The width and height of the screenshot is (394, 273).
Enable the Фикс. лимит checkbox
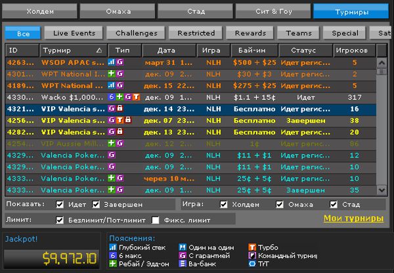tap(156, 220)
